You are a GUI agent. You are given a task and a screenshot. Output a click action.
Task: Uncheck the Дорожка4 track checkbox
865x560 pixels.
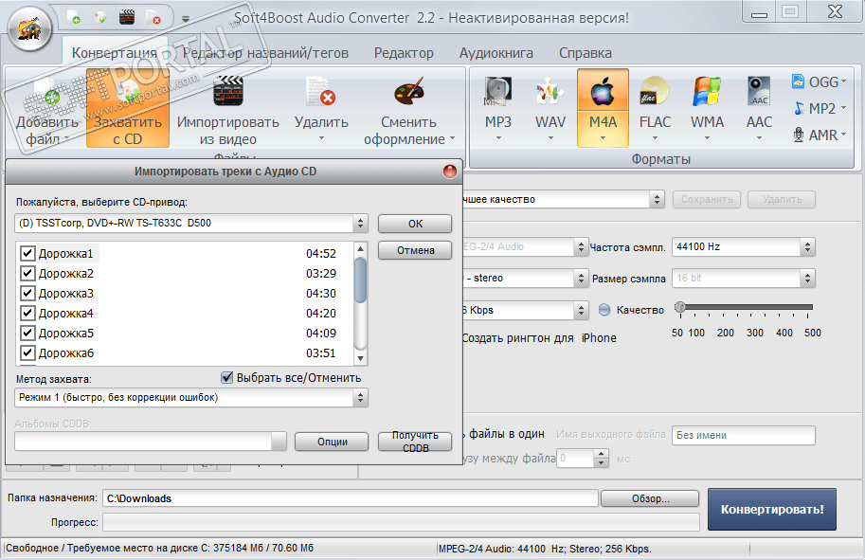tap(27, 313)
